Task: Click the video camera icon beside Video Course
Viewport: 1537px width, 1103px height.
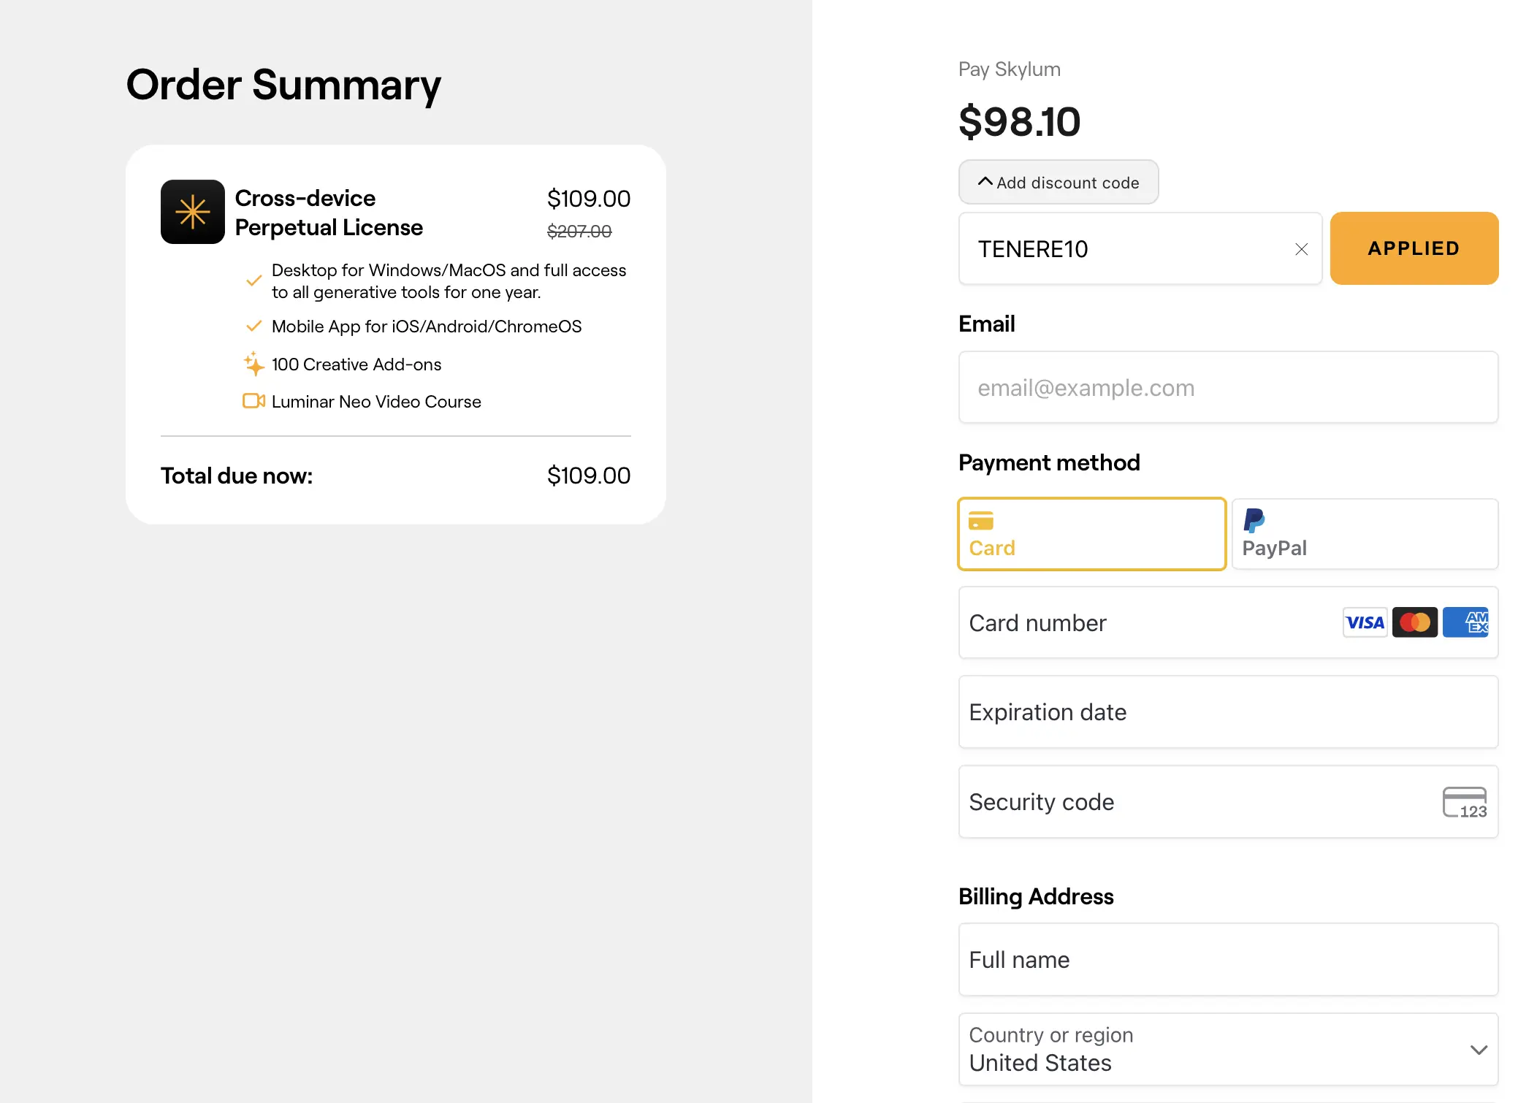Action: tap(253, 401)
